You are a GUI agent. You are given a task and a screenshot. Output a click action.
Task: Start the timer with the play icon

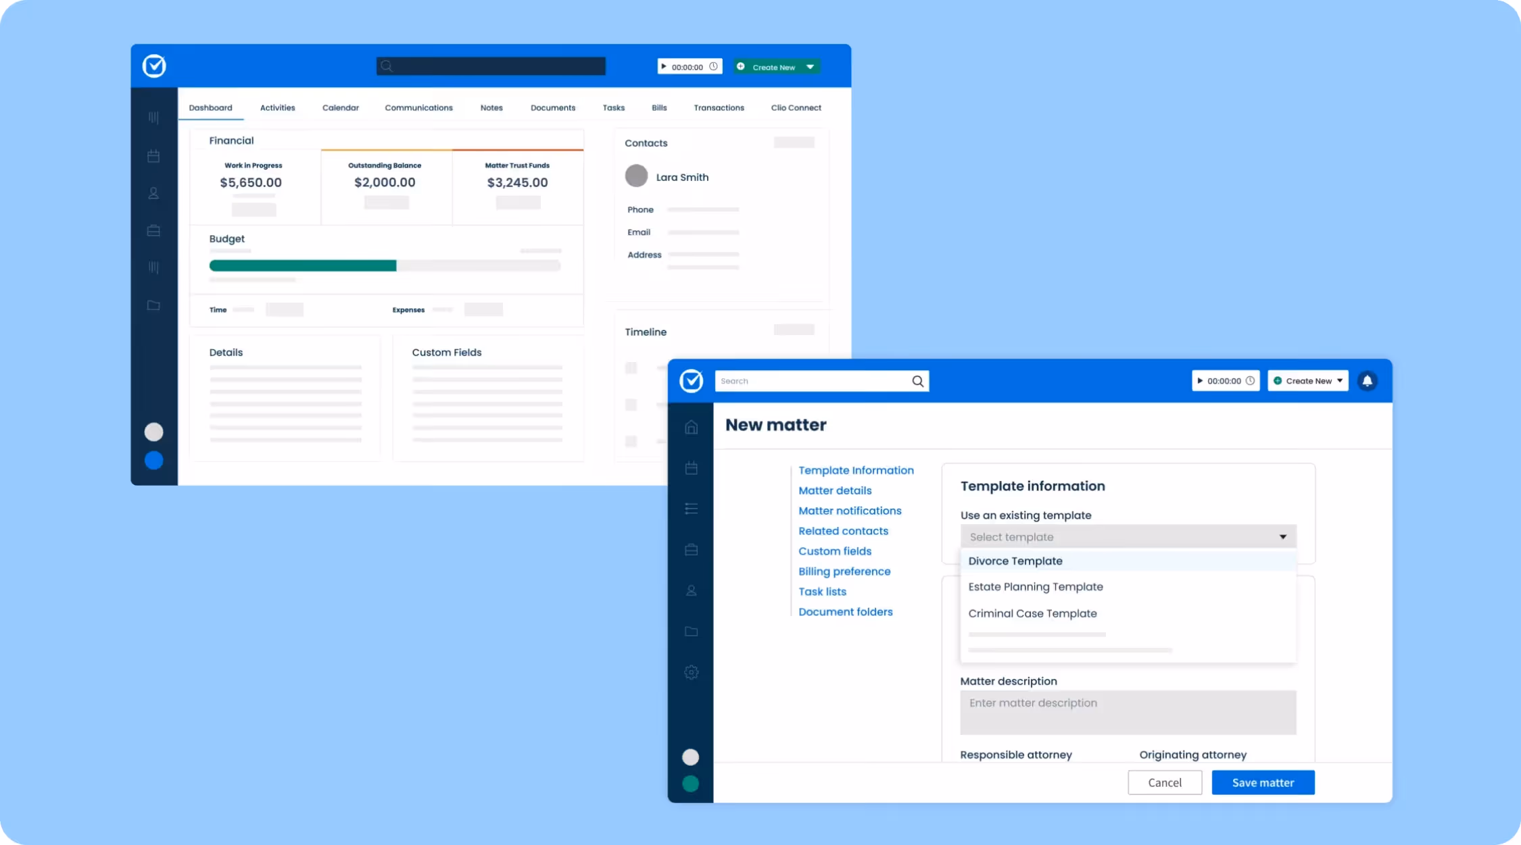click(x=1203, y=380)
